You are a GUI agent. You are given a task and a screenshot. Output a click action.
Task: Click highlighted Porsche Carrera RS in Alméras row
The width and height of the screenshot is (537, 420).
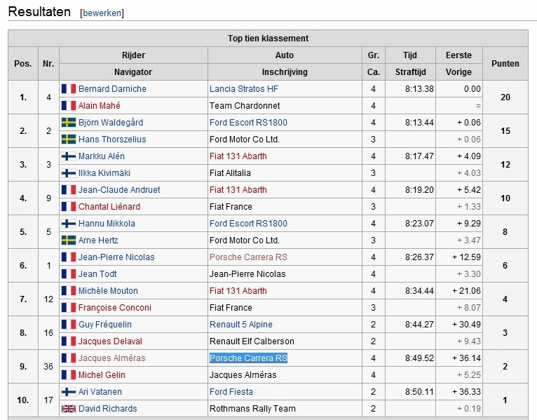(x=248, y=358)
